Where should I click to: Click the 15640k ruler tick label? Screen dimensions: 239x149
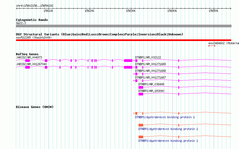click(172, 11)
